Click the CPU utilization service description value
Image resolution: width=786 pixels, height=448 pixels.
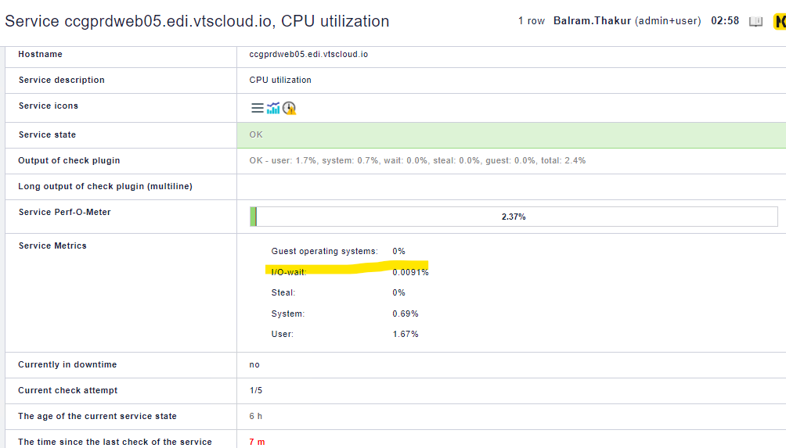pos(280,81)
